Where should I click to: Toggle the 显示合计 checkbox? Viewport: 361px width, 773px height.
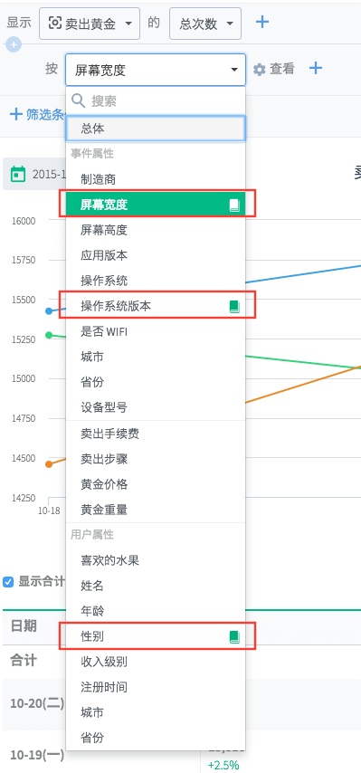coord(8,581)
